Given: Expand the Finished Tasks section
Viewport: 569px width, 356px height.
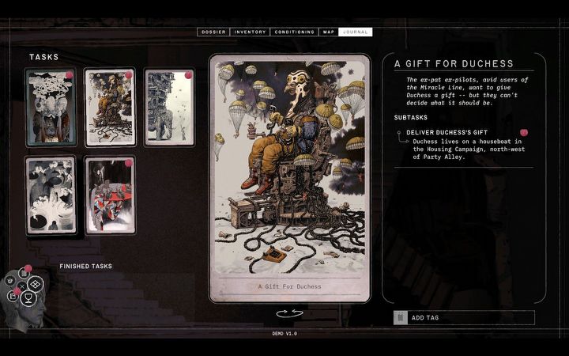Looking at the screenshot, I should [x=85, y=267].
